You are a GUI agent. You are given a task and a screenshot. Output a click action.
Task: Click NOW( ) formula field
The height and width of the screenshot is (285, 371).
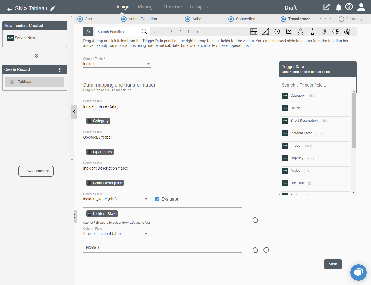[163, 247]
